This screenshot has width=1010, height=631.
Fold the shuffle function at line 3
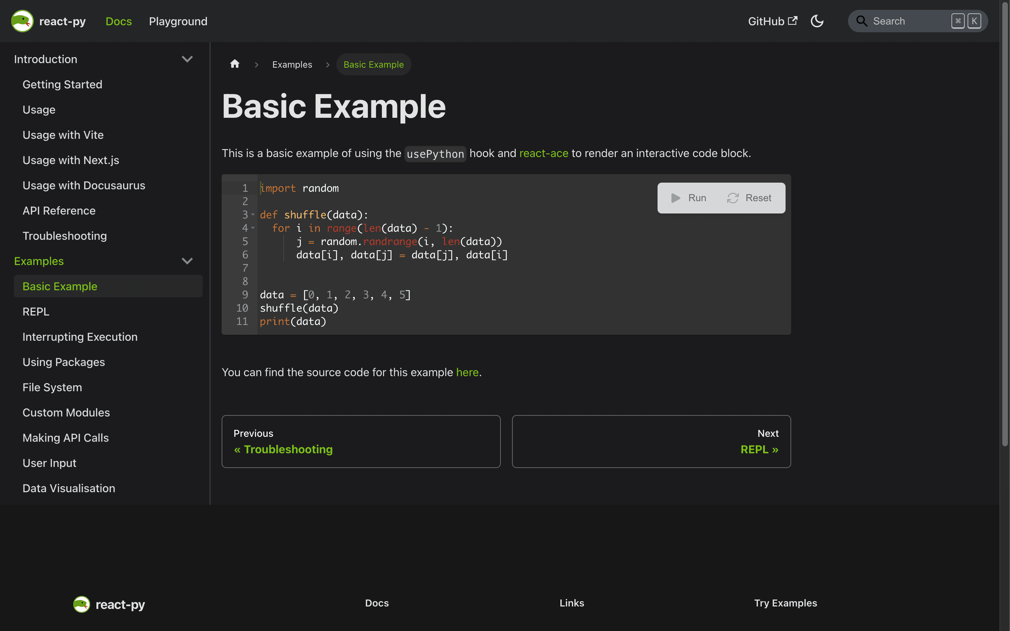253,215
